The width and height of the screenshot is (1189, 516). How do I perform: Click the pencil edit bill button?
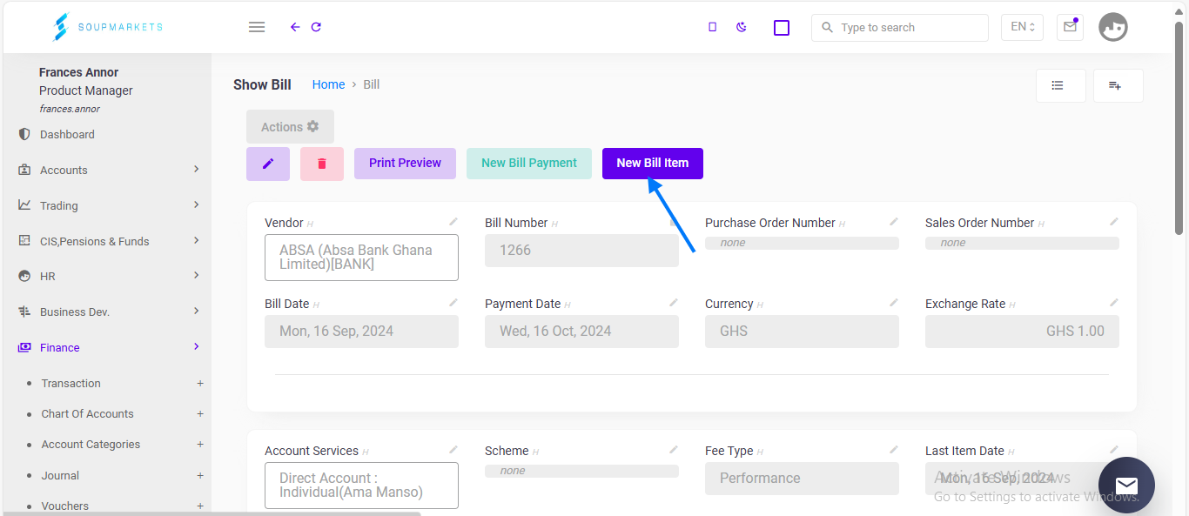[x=268, y=164]
